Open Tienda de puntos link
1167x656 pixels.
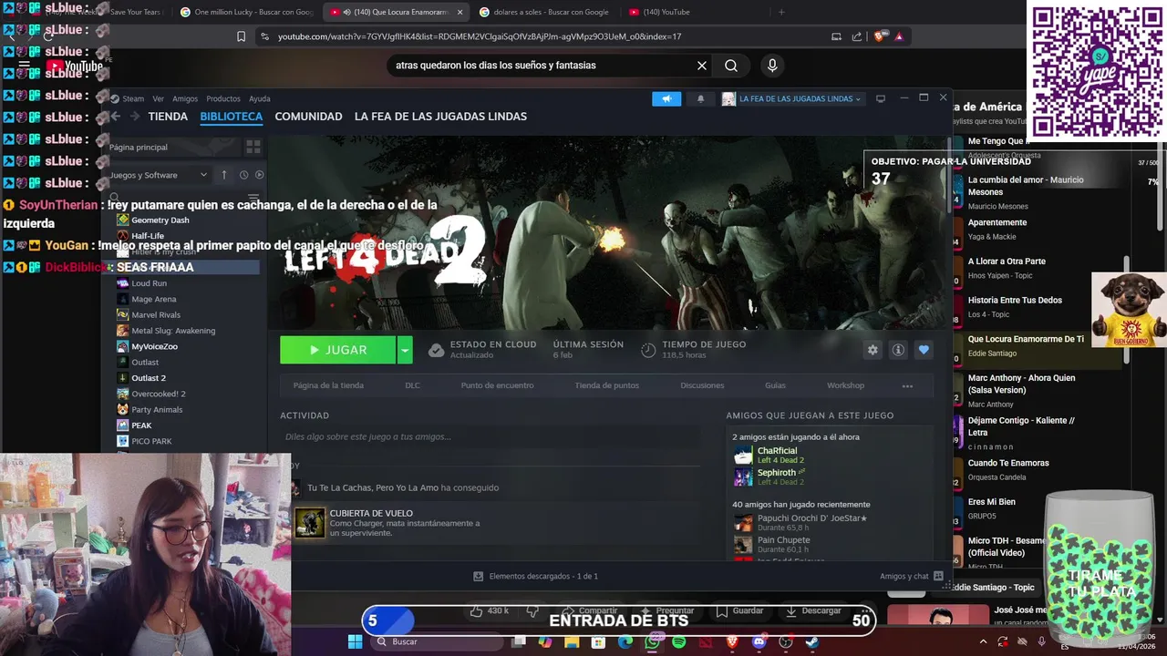(606, 385)
